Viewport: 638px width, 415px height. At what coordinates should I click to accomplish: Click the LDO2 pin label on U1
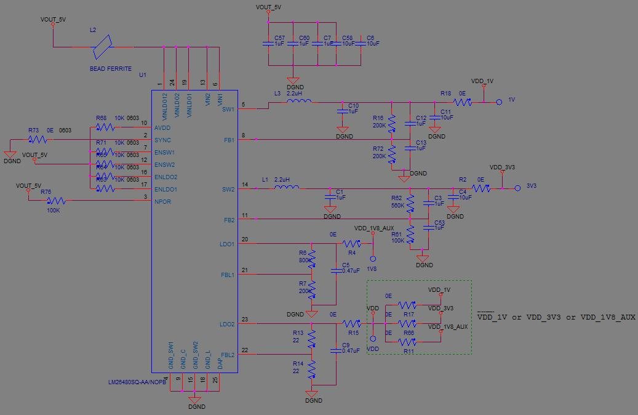click(x=227, y=324)
